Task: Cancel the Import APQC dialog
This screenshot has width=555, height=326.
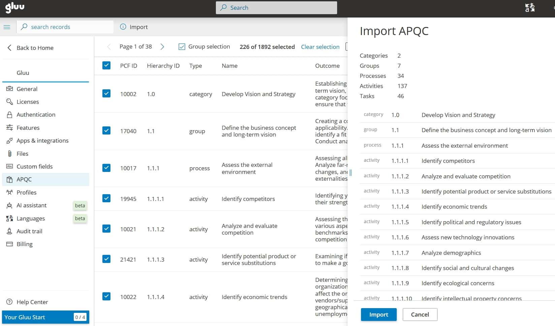Action: pos(420,315)
